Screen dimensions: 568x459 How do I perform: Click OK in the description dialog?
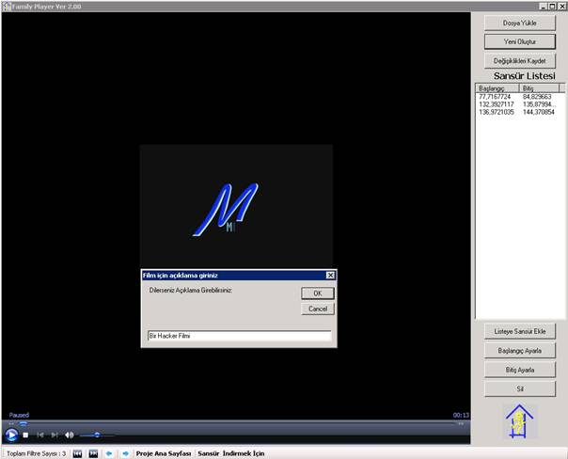317,293
